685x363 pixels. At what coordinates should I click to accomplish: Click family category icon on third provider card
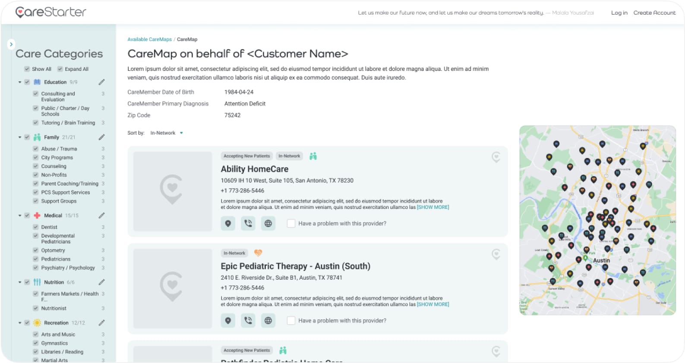click(283, 350)
